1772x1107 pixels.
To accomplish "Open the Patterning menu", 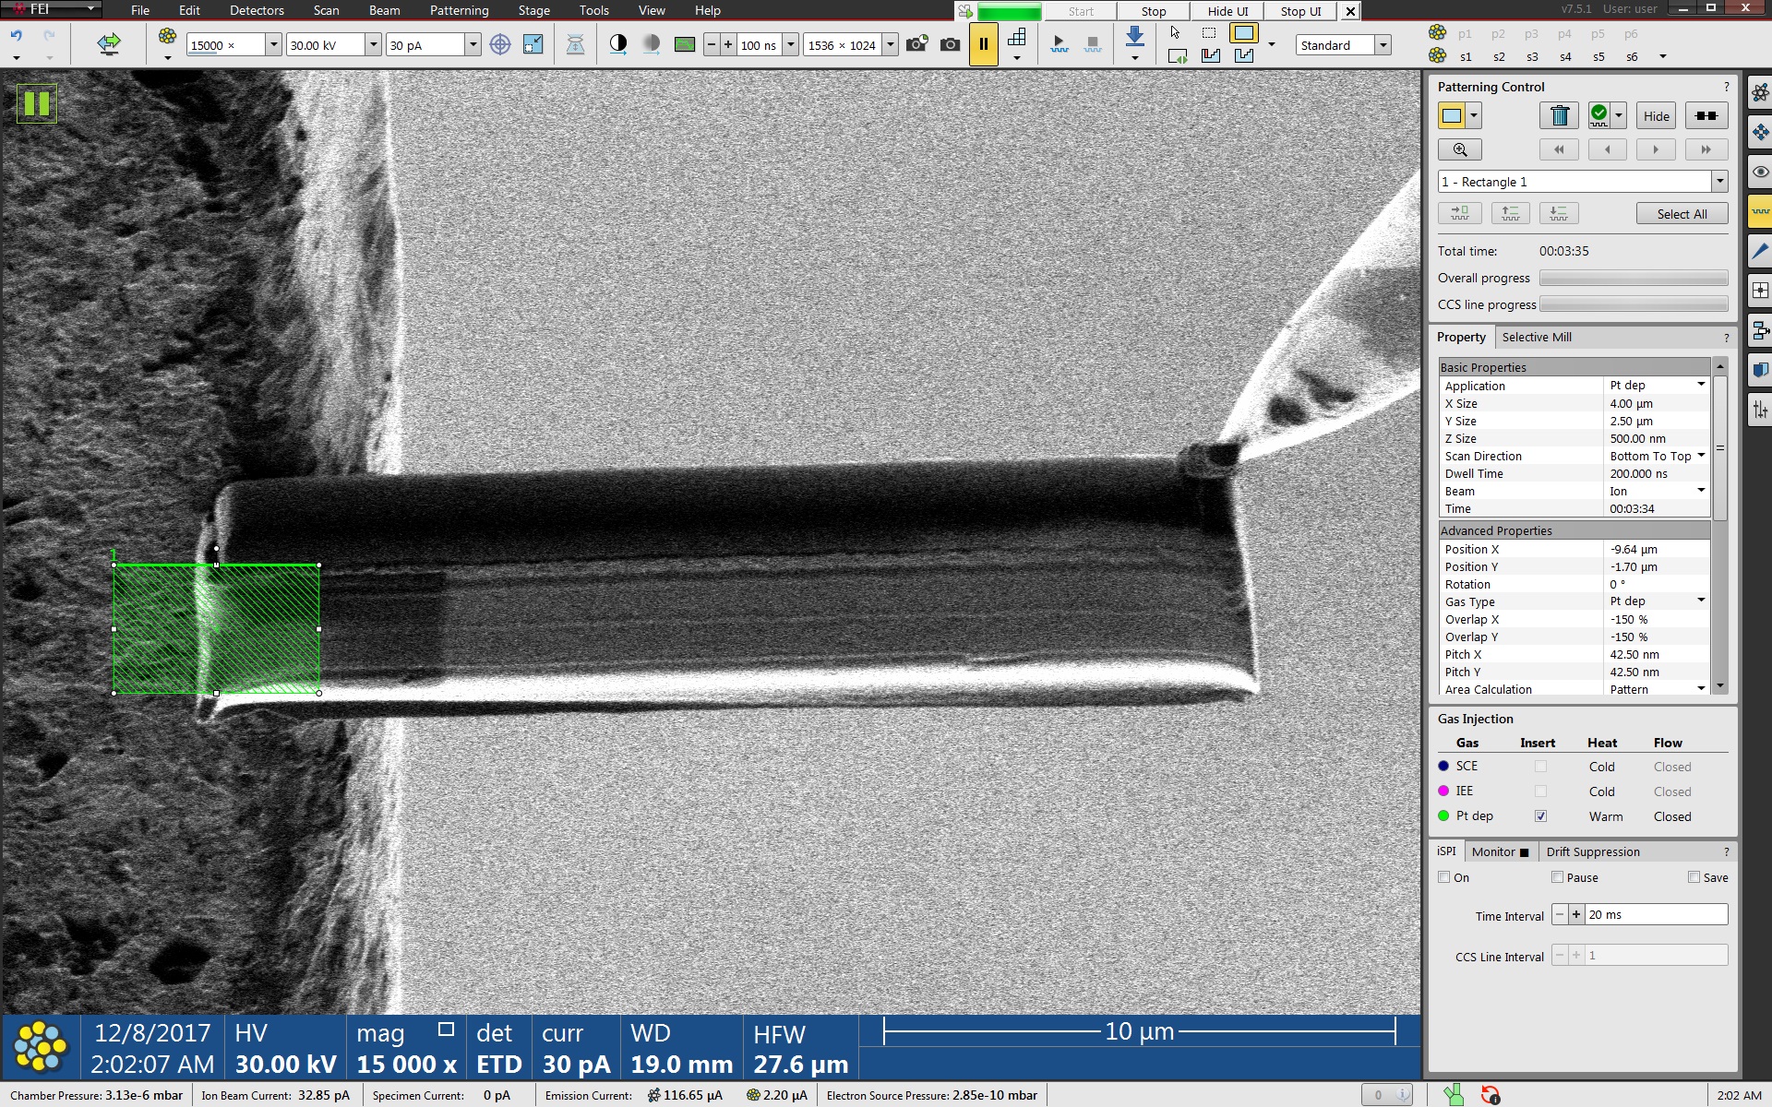I will tap(459, 10).
